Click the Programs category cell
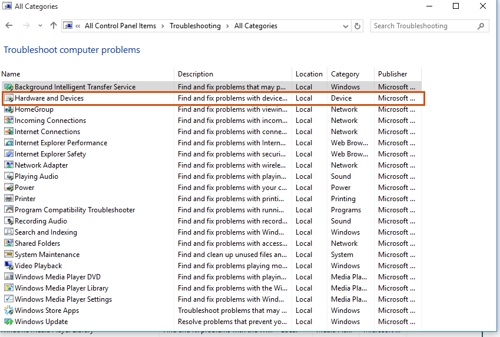 pyautogui.click(x=346, y=210)
